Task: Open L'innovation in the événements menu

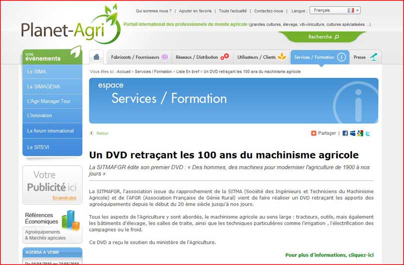Action: point(52,116)
